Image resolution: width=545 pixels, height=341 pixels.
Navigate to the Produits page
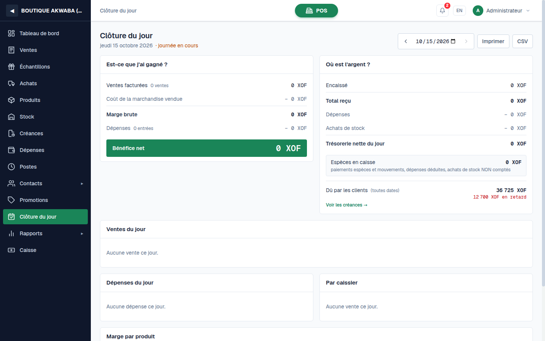[x=45, y=100]
